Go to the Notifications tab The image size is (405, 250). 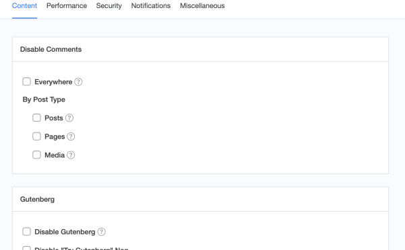pyautogui.click(x=151, y=5)
